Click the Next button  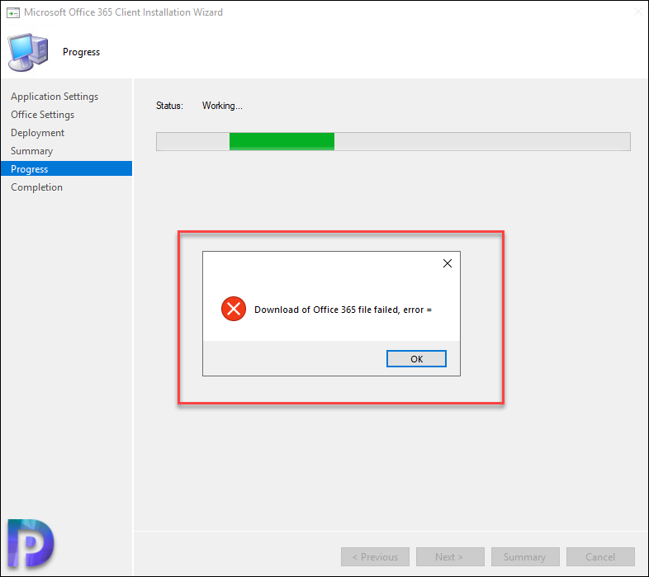coord(450,556)
